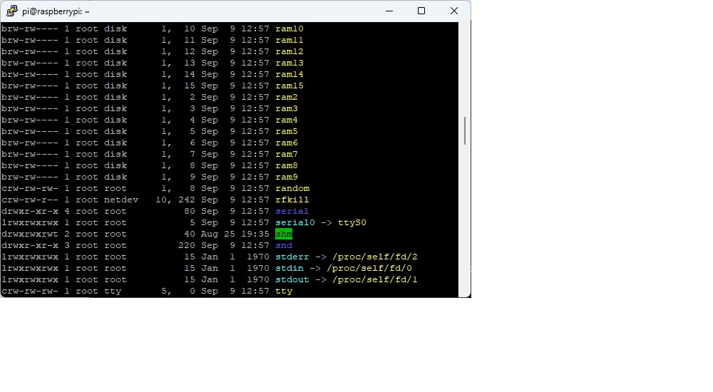This screenshot has height=392, width=713.
Task: Click the stdin symlink name
Action: click(289, 268)
